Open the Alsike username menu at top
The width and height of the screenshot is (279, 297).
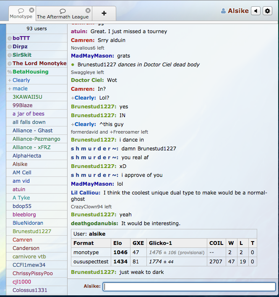tap(238, 11)
